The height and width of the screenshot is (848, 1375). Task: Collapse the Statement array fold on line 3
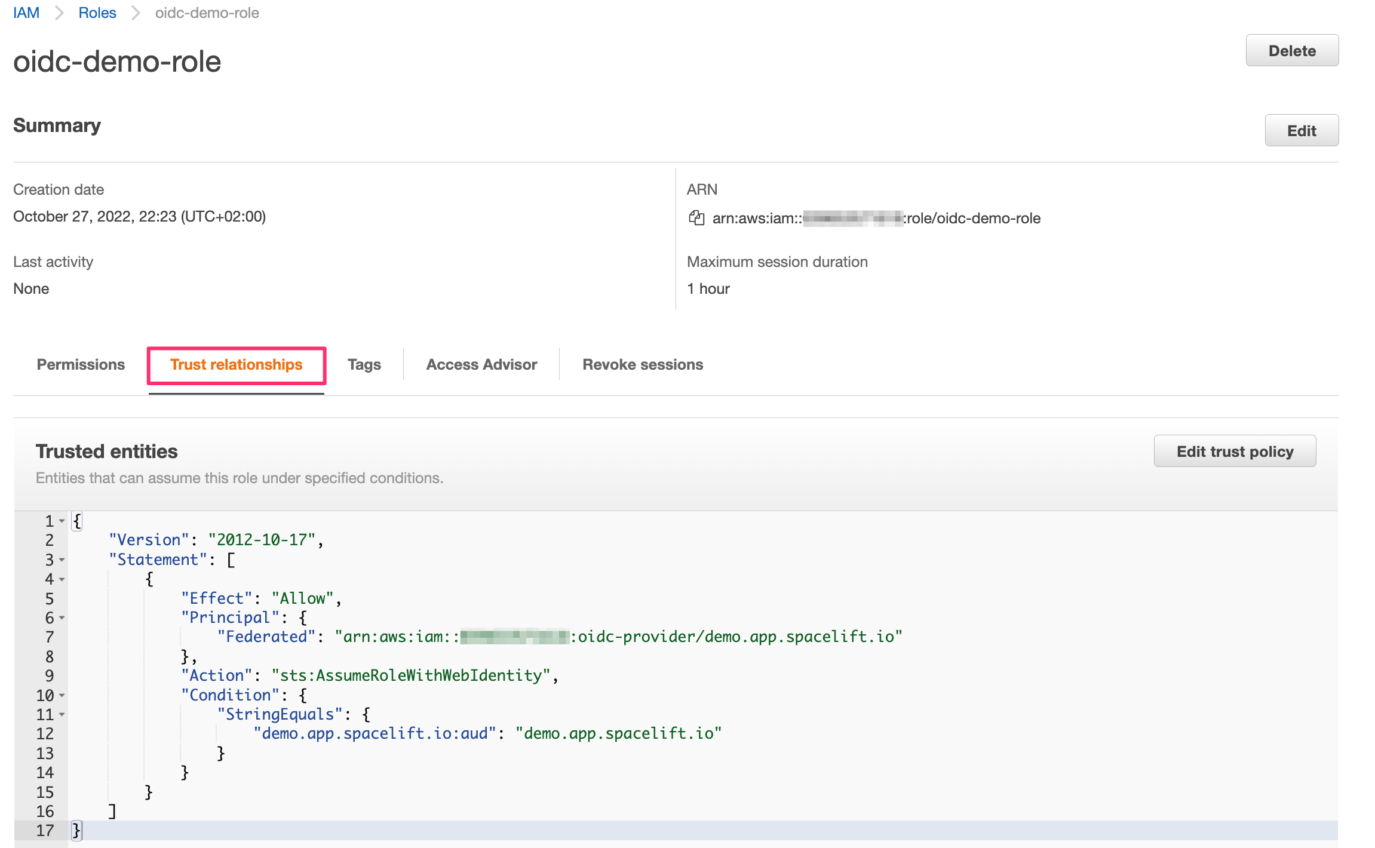point(62,560)
